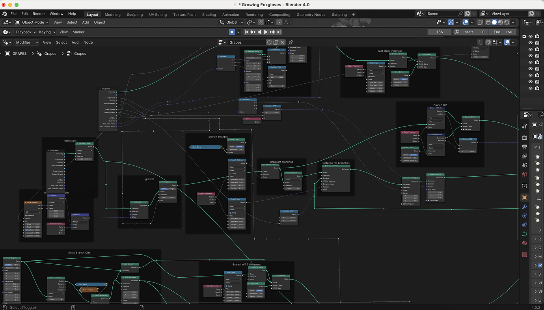Viewport: 544px width, 310px height.
Task: Open the auto keying options dropdown arrow
Action: (238, 32)
